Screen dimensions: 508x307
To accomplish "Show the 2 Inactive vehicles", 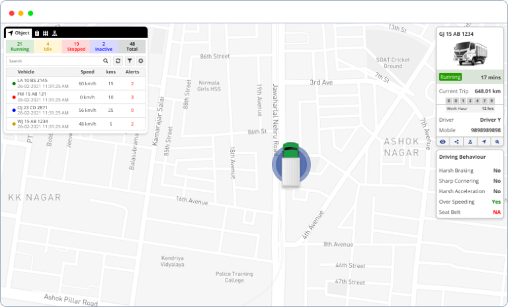I will coord(104,46).
